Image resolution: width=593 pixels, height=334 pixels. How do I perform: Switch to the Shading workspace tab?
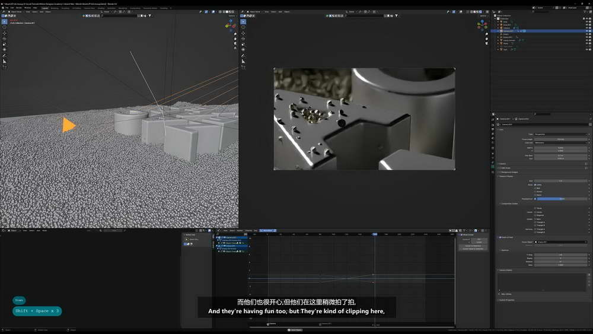coord(101,8)
